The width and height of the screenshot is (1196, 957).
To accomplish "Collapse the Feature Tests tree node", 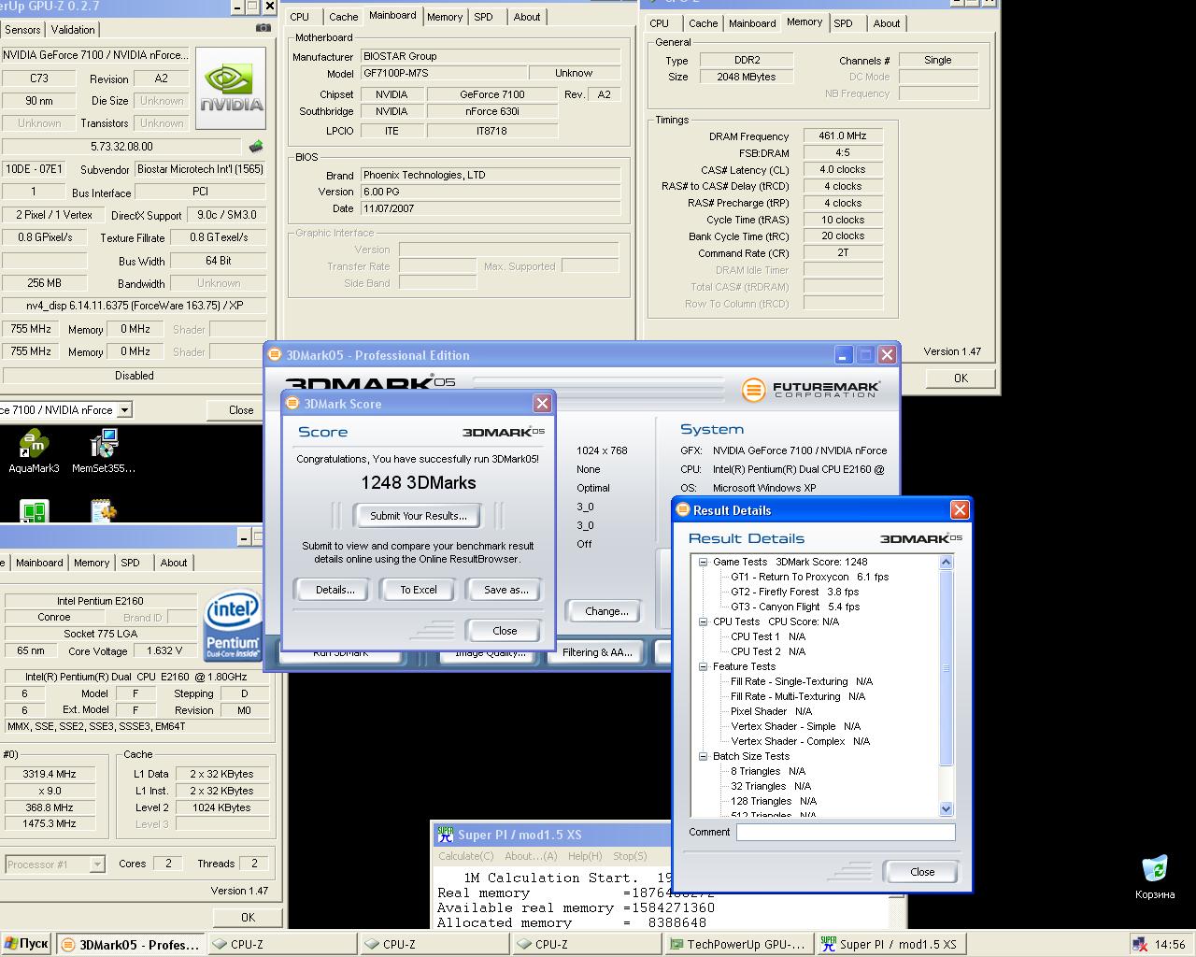I will (x=704, y=666).
